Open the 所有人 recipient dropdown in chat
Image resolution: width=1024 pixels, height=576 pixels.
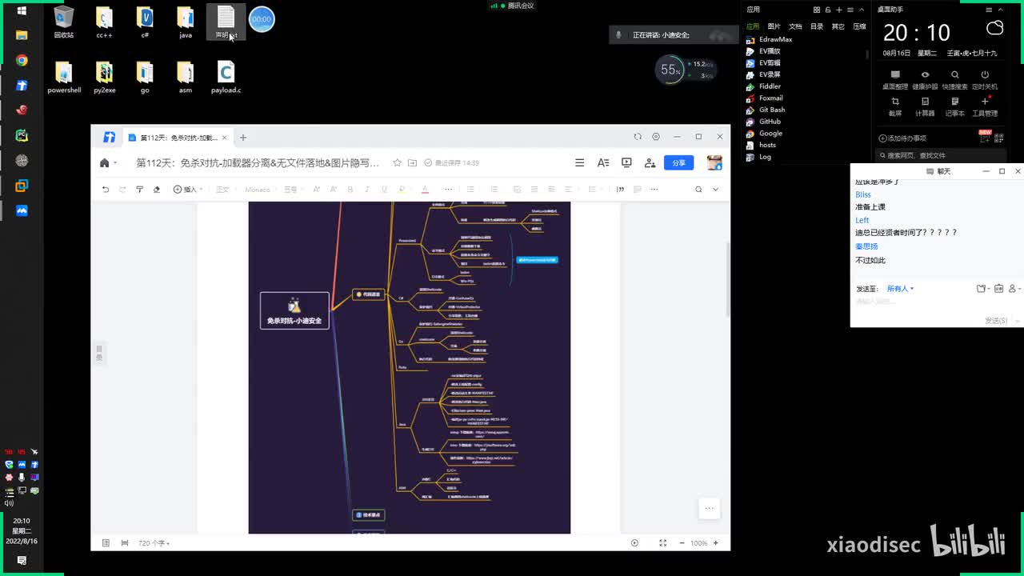(900, 289)
